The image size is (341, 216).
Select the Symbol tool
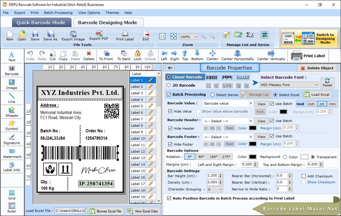pos(12,126)
